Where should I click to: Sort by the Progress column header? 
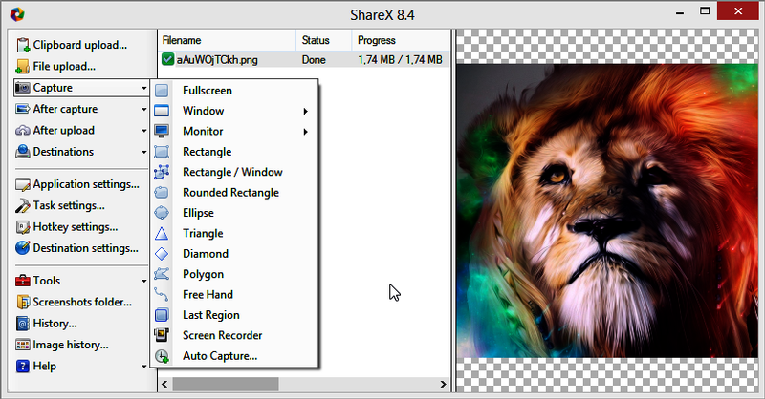coord(401,40)
